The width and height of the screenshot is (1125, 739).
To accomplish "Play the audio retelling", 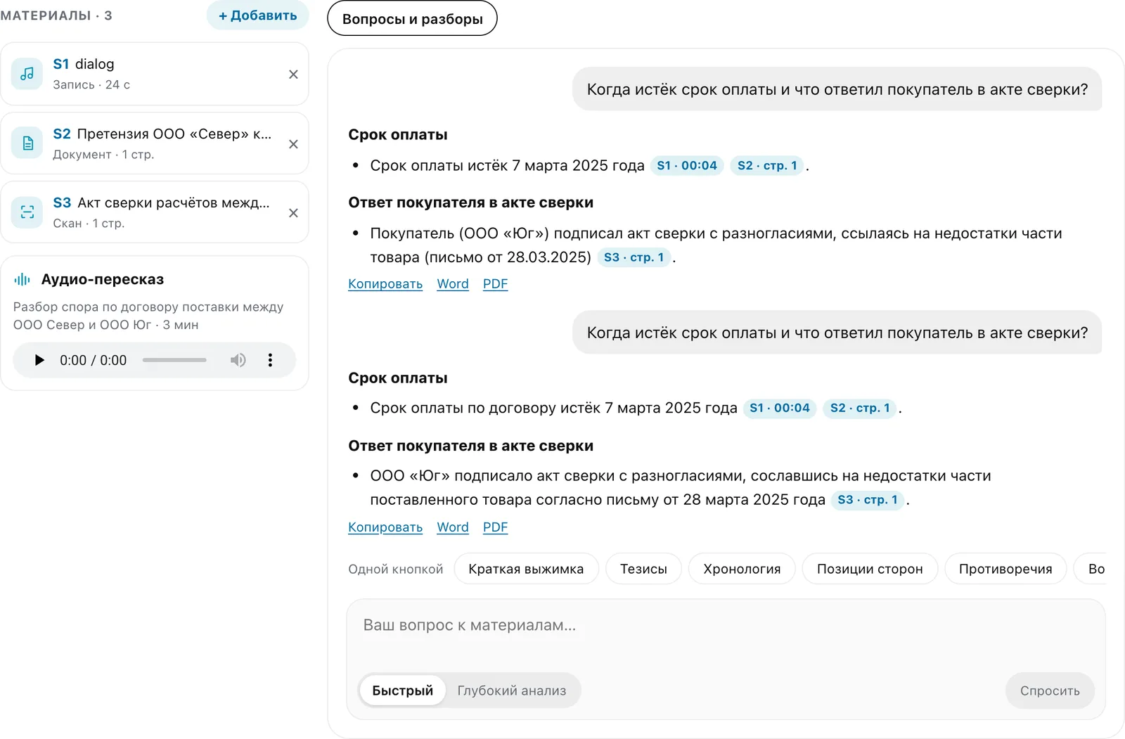I will [x=39, y=360].
